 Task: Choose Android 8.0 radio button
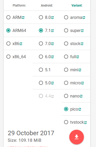pyautogui.click(x=41, y=17)
